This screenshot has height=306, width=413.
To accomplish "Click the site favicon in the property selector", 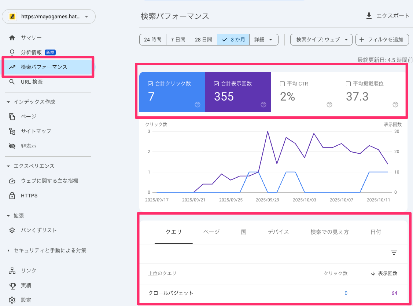I will (x=12, y=17).
